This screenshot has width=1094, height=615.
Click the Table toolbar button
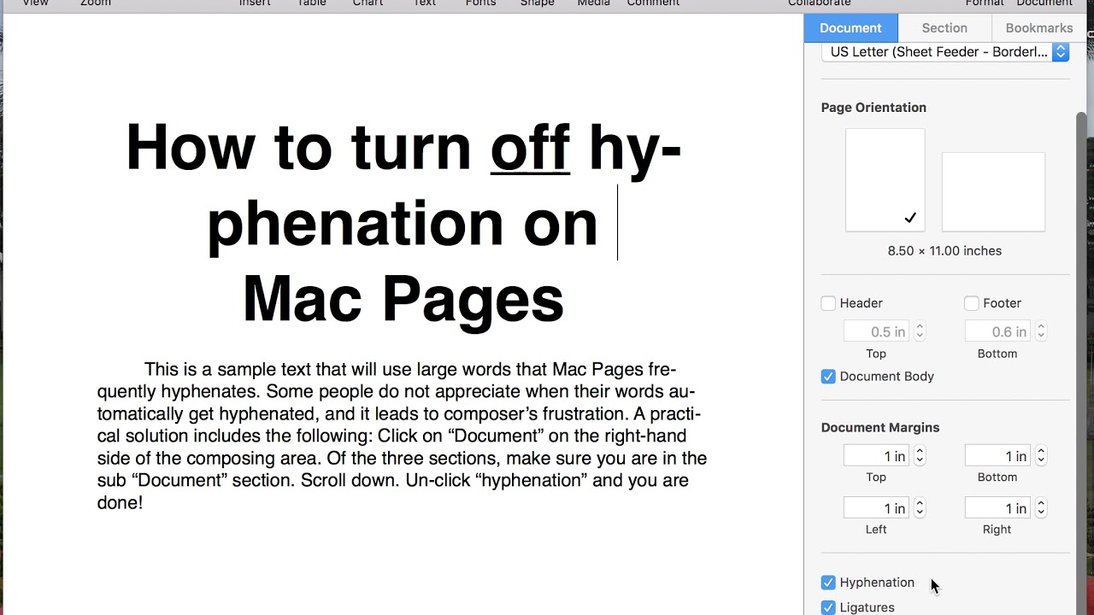pyautogui.click(x=312, y=3)
